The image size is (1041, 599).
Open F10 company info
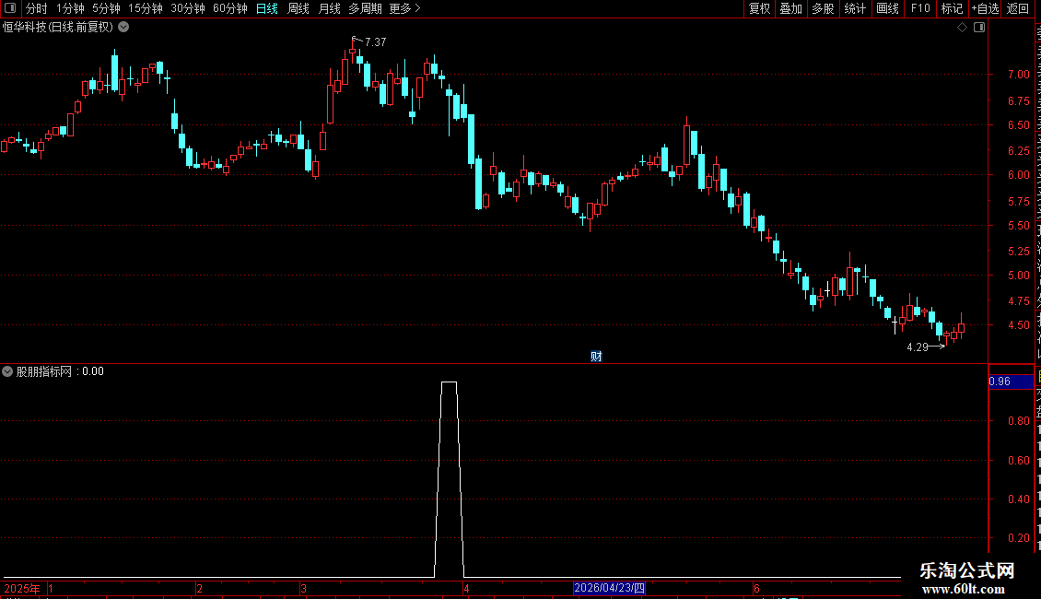920,8
